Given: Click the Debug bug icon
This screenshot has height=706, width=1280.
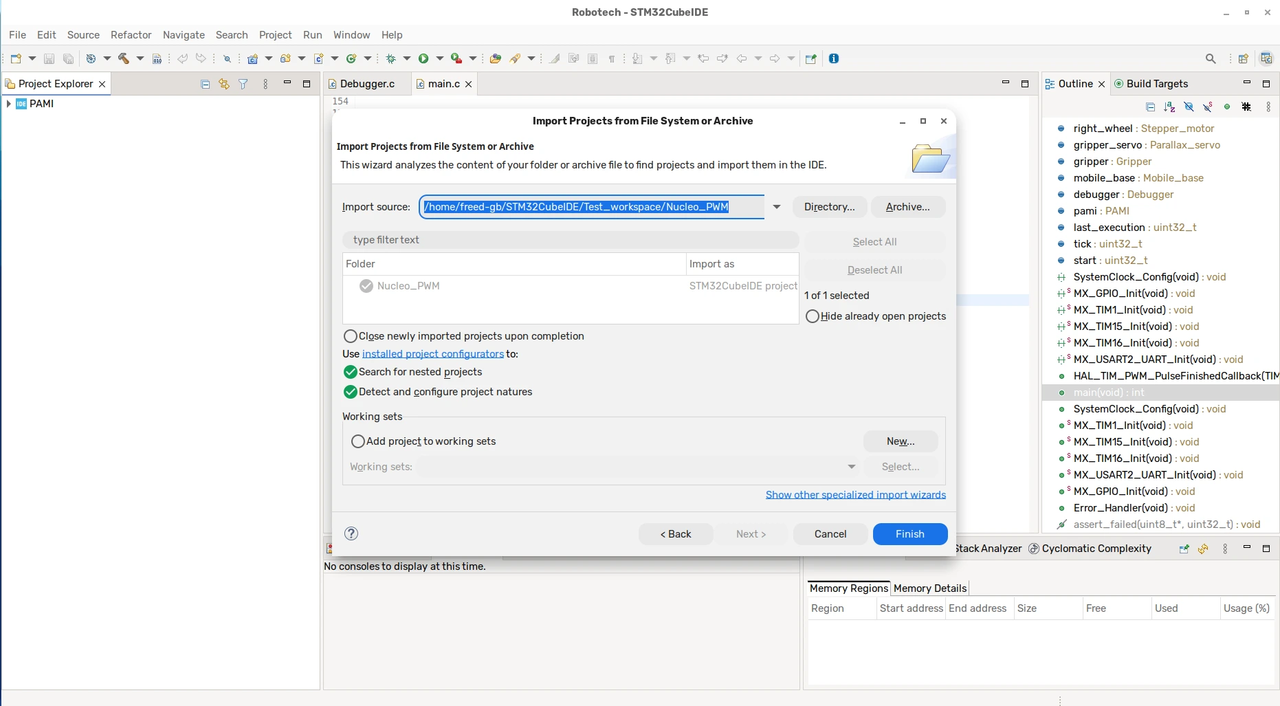Looking at the screenshot, I should click(391, 58).
